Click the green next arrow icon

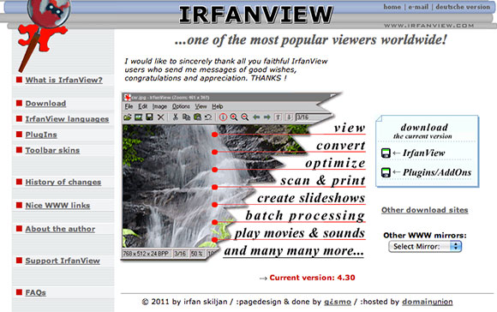tap(266, 117)
